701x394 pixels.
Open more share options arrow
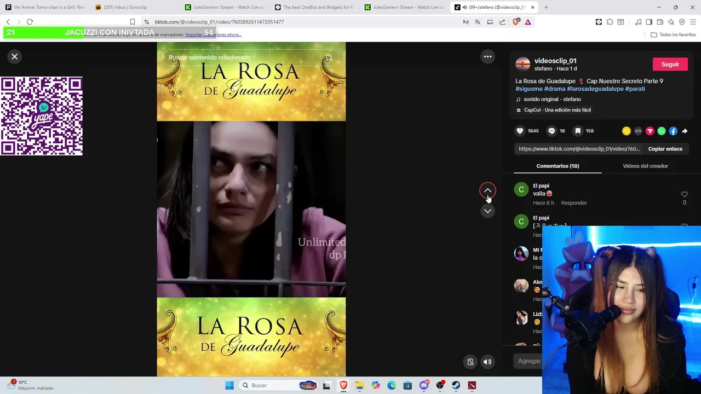(685, 131)
